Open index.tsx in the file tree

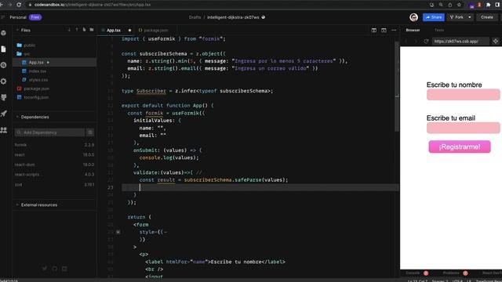pyautogui.click(x=54, y=71)
